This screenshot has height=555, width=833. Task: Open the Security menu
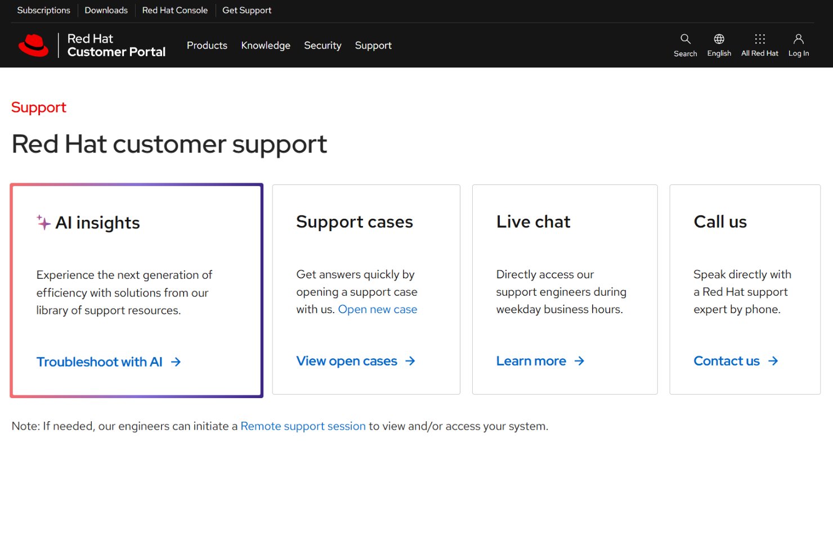[323, 46]
